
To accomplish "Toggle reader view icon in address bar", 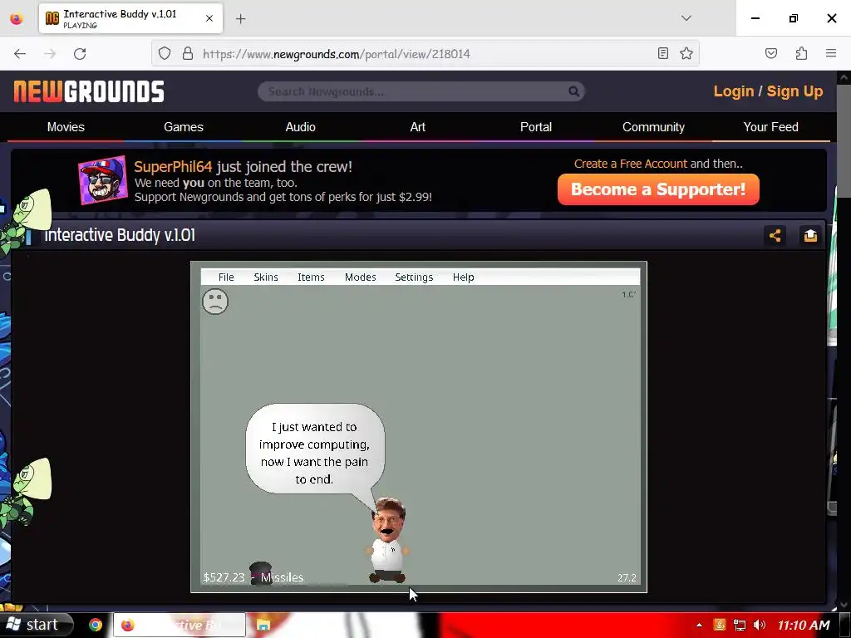I will 662,53.
